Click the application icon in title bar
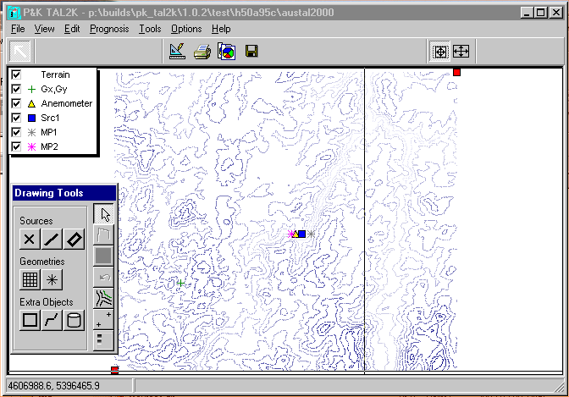The image size is (569, 397). (14, 13)
